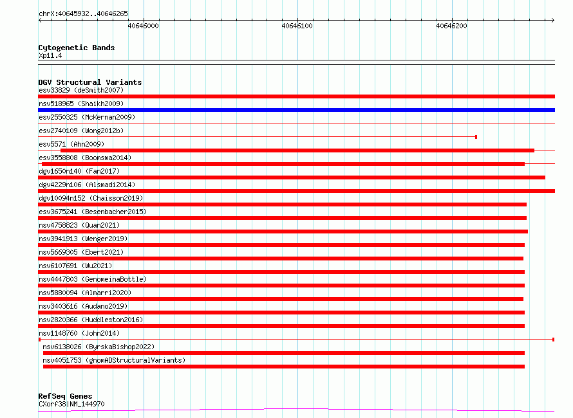Click the Cytogenetic Bands track heading
The width and height of the screenshot is (573, 418).
click(77, 48)
